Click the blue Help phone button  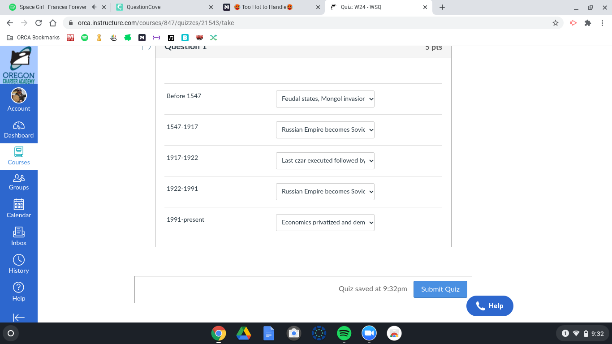click(490, 306)
